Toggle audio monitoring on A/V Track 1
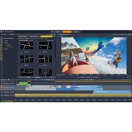This screenshot has height=132, width=132. 13,84
